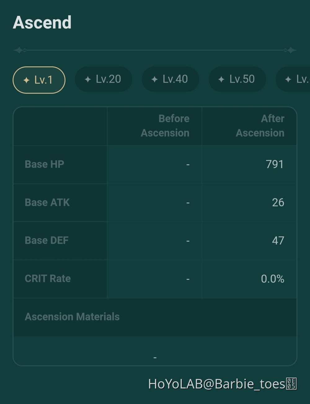Select the Lv.40 level filter
This screenshot has height=404, width=310.
point(170,79)
